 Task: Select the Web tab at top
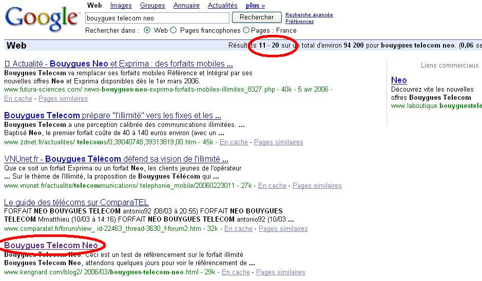(x=94, y=5)
